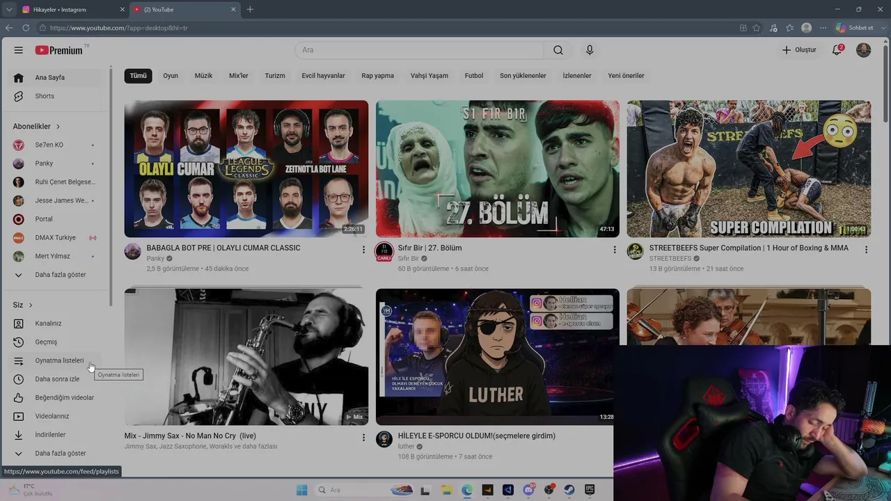Open Epic Games Launcher from the taskbar
Viewport: 891px width, 501px height.
(x=590, y=490)
